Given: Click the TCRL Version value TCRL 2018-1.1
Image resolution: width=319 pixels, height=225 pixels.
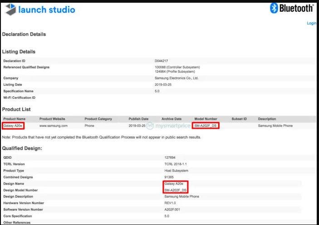Looking at the screenshot, I should 175,164.
